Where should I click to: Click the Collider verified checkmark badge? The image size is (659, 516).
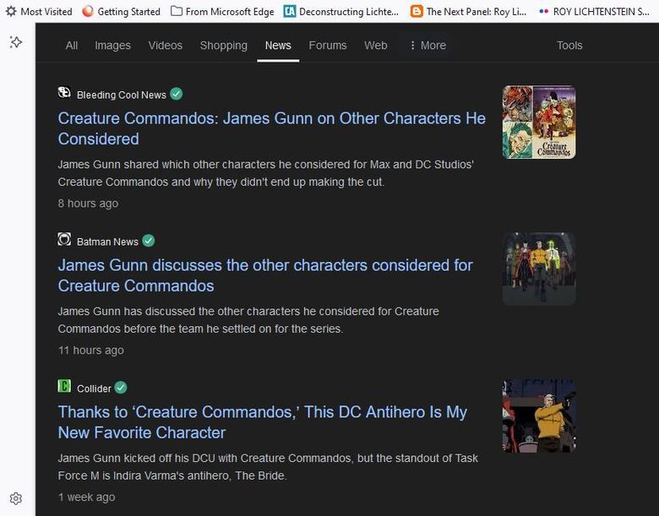pyautogui.click(x=121, y=388)
